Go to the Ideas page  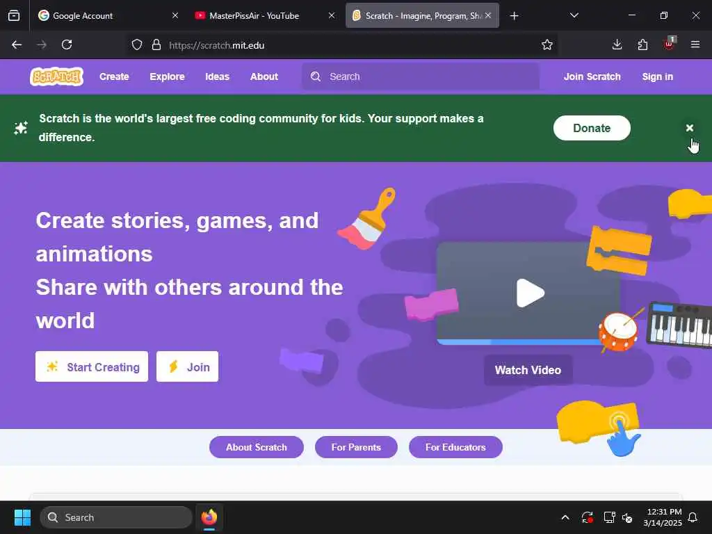pyautogui.click(x=217, y=76)
